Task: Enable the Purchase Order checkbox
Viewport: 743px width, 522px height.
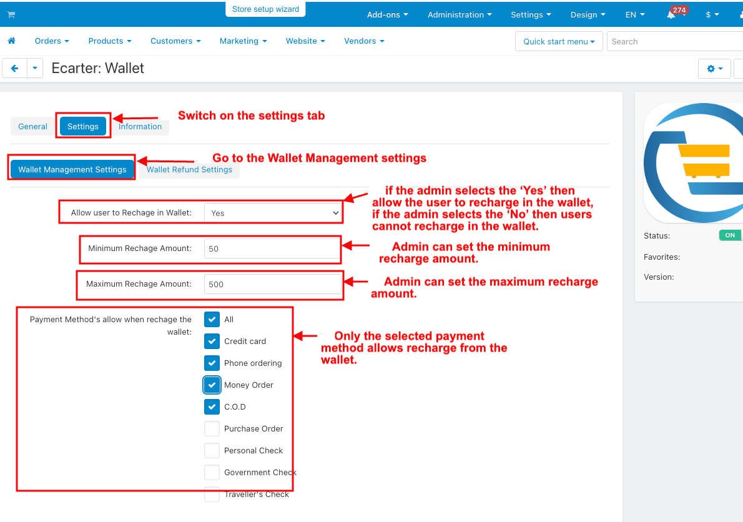Action: (212, 429)
